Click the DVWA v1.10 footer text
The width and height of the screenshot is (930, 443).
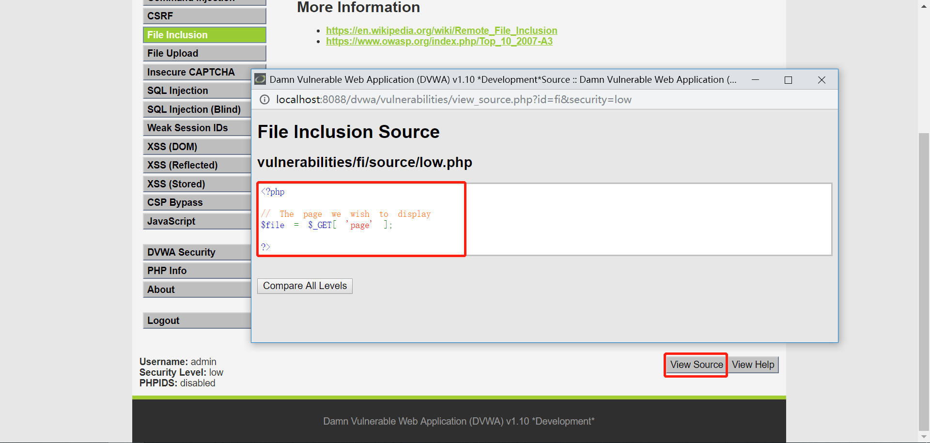click(x=459, y=421)
